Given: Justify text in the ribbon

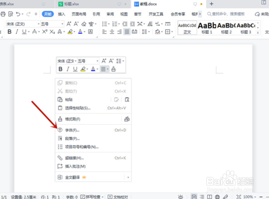Looking at the screenshot, I should pos(127,32).
